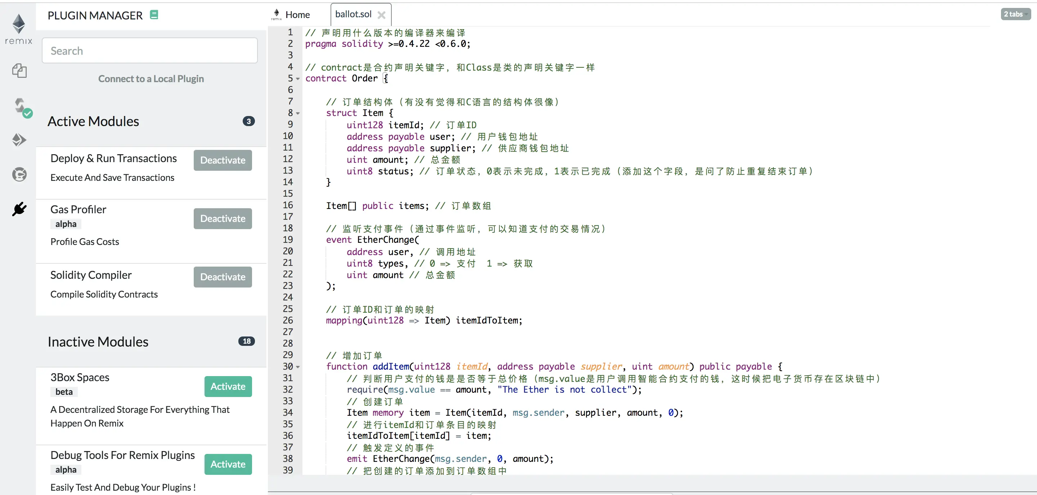Activate the 3Box Spaces plugin

[x=228, y=387]
